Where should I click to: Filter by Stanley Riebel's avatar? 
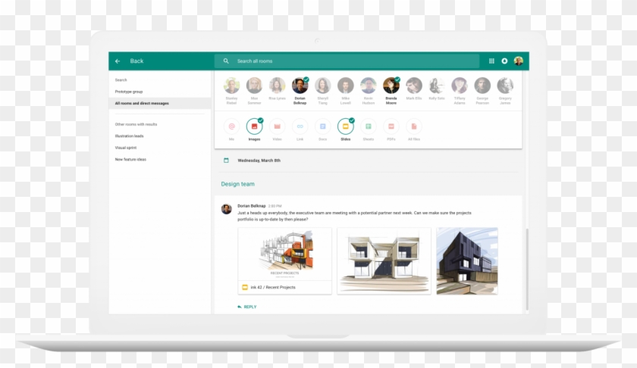[x=231, y=86]
